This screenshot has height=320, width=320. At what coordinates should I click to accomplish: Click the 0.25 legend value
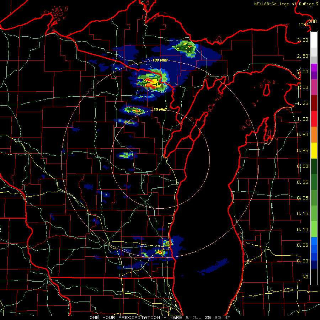point(303,198)
